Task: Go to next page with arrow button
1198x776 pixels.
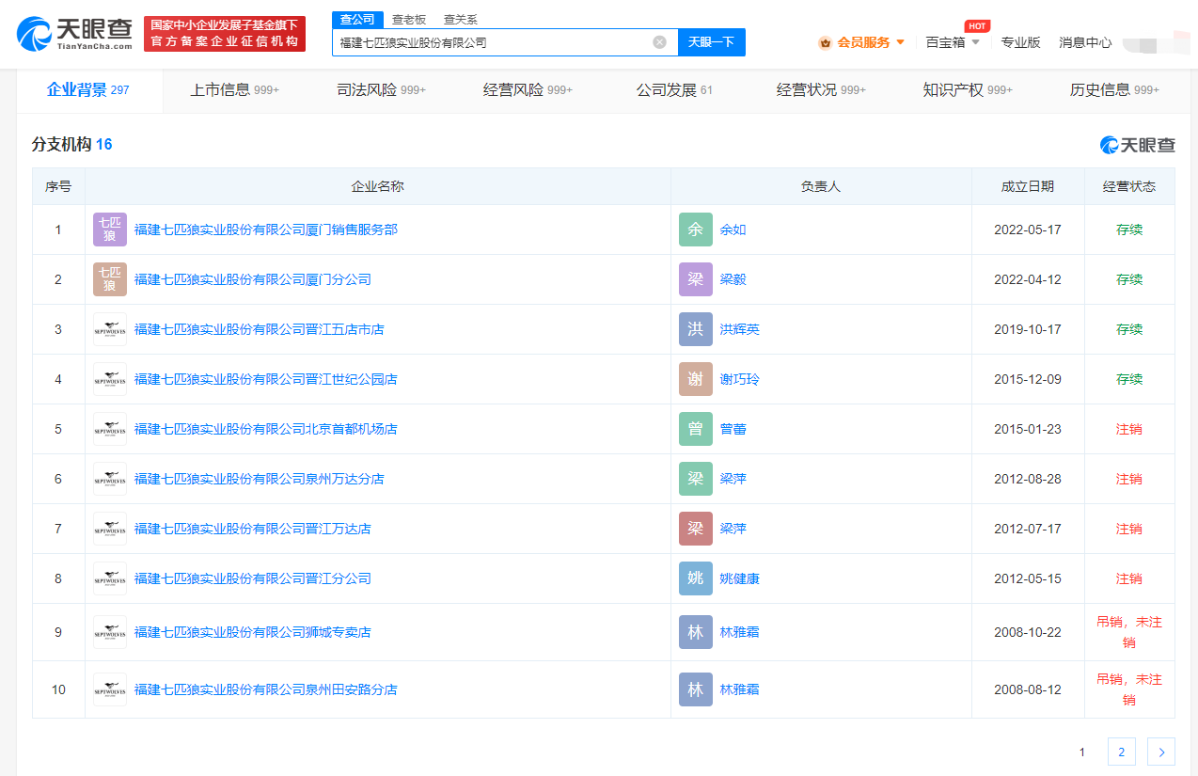Action: (1161, 752)
